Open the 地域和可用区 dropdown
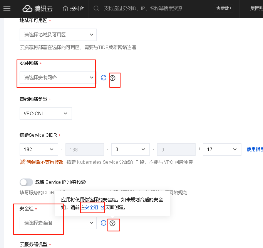Image resolution: width=263 pixels, height=248 pixels. coord(58,35)
